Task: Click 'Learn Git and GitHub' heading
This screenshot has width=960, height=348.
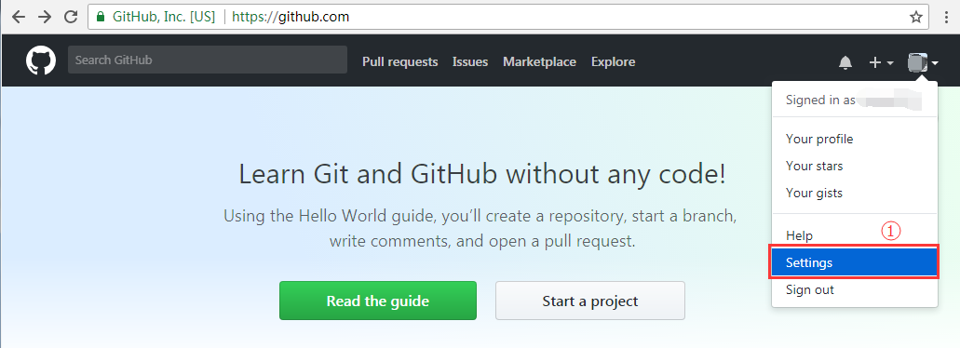Action: coord(481,174)
